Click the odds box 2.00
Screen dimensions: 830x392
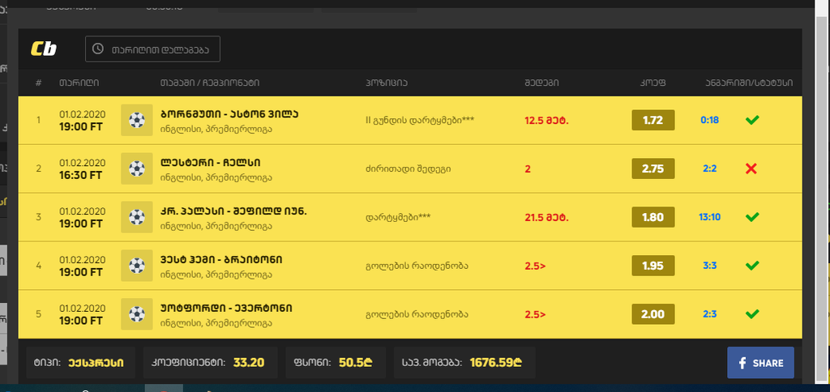(x=652, y=314)
